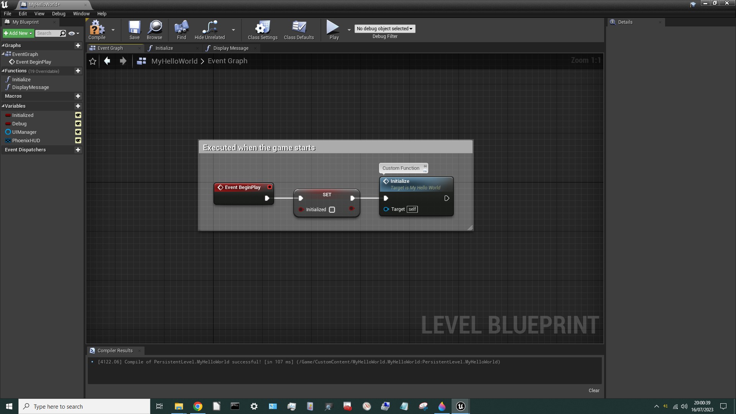Open the Find tool
Screen dimensions: 736x414
click(x=181, y=30)
